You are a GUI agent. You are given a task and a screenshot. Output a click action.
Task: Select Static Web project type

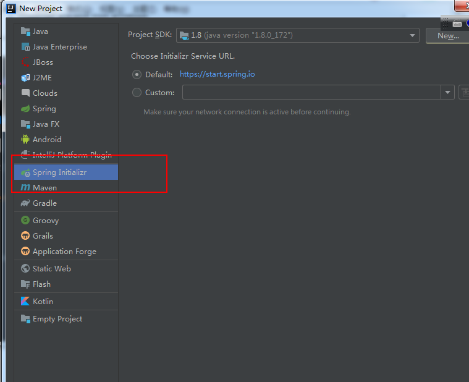click(51, 269)
